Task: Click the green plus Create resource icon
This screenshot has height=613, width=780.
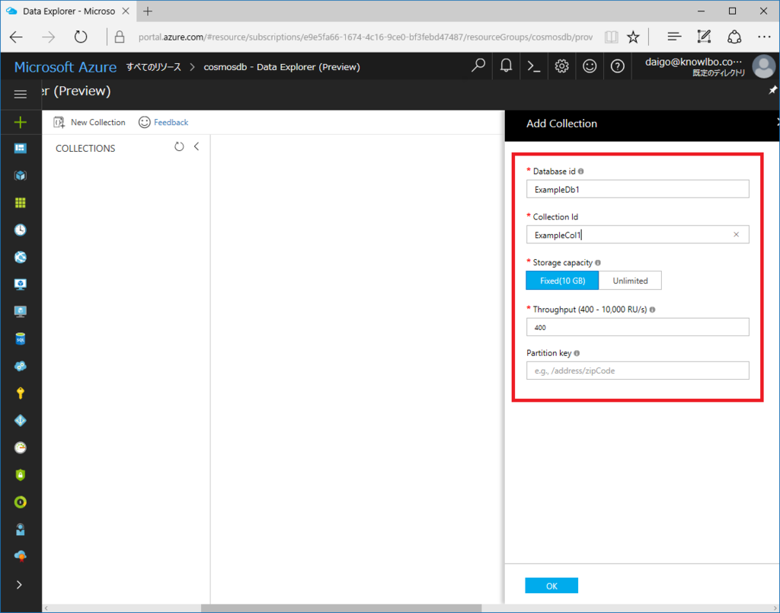Action: click(21, 122)
